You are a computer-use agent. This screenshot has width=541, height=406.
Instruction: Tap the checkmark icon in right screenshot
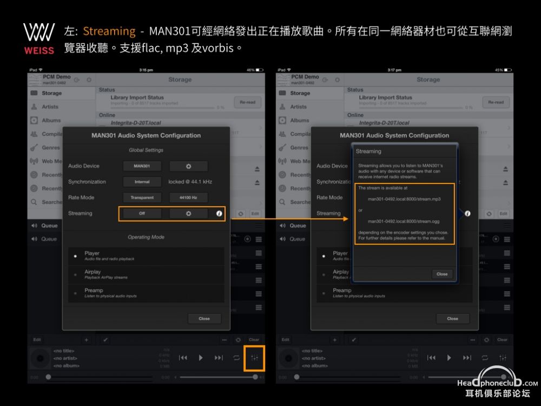(354, 340)
